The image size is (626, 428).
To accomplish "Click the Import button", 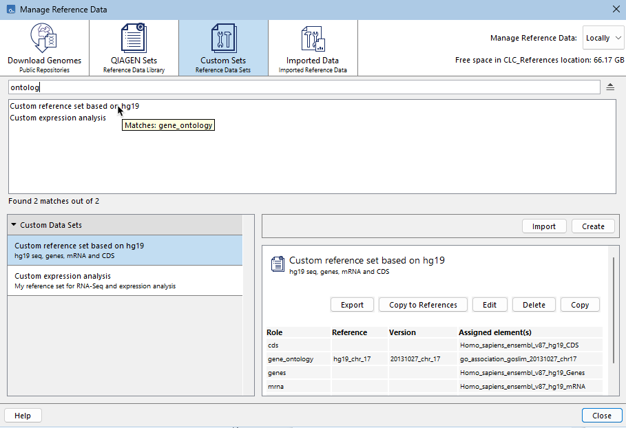I will point(544,226).
